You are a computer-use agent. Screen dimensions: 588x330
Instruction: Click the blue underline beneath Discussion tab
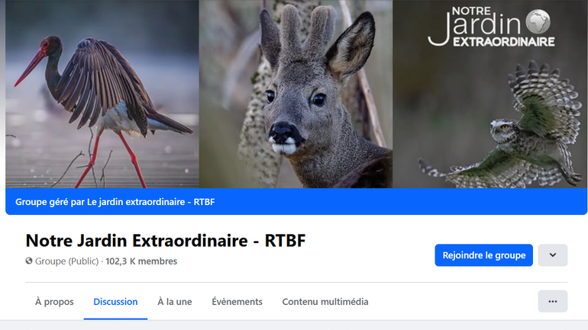tap(115, 319)
